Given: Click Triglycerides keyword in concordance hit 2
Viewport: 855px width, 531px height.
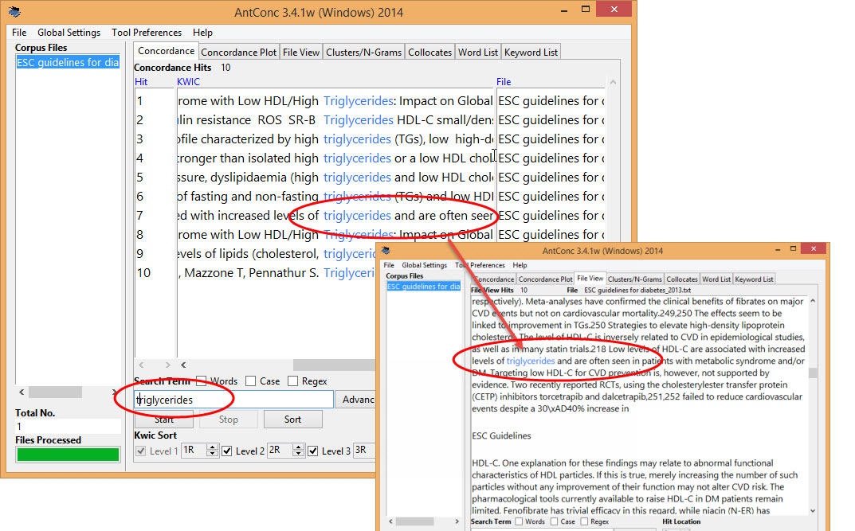Looking at the screenshot, I should (x=359, y=120).
